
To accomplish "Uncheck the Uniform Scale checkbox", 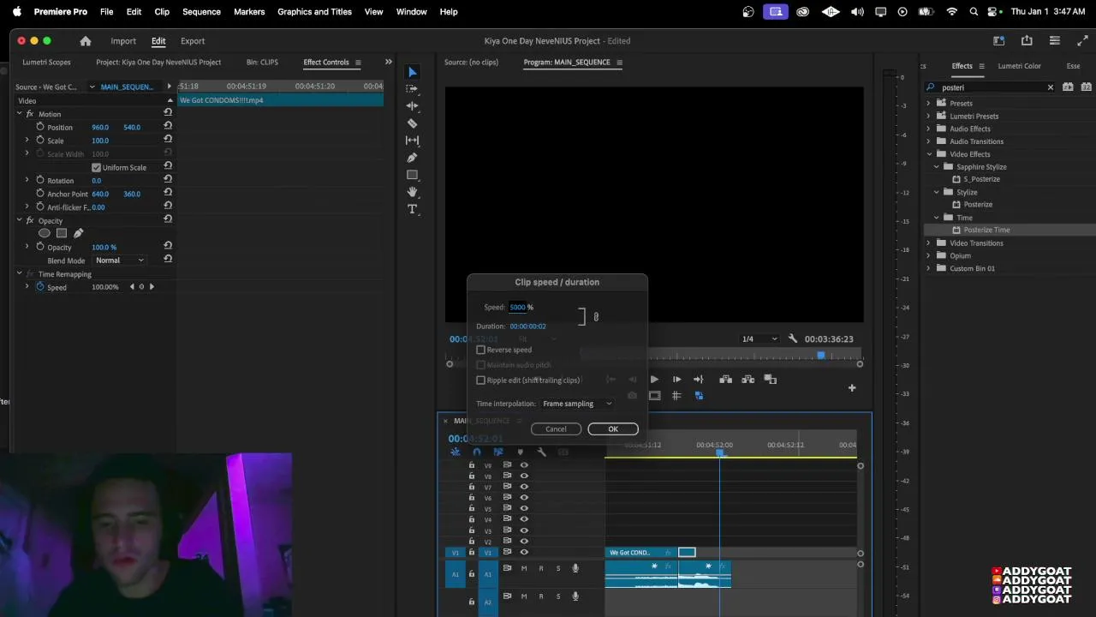I will (97, 167).
